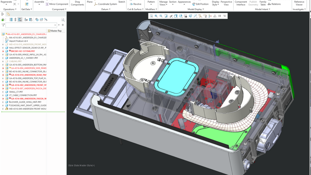Open the Component group dropdown

pyautogui.click(x=59, y=9)
